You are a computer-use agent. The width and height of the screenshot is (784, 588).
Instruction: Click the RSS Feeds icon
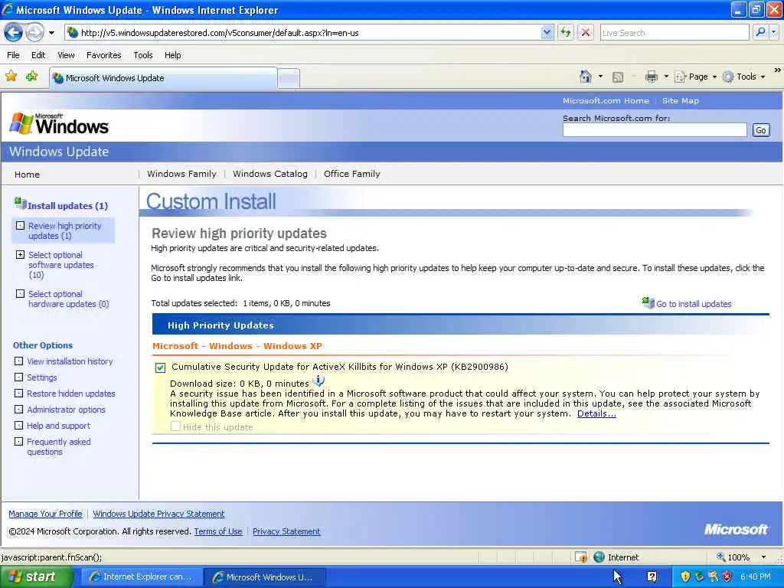click(x=618, y=77)
